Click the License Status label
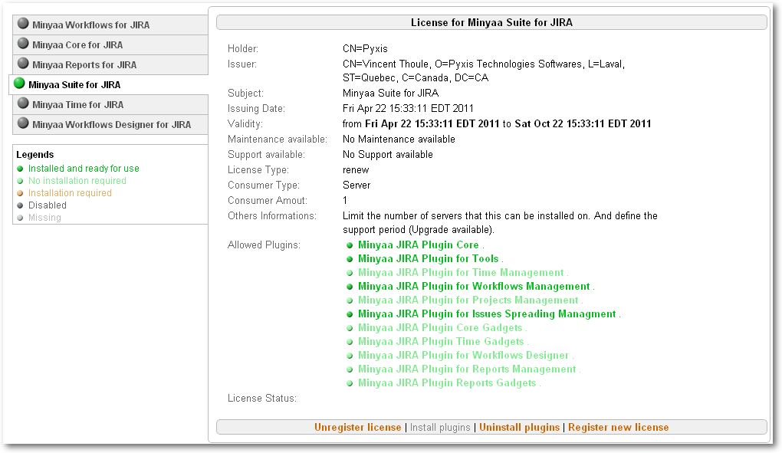This screenshot has height=453, width=782. coord(262,399)
